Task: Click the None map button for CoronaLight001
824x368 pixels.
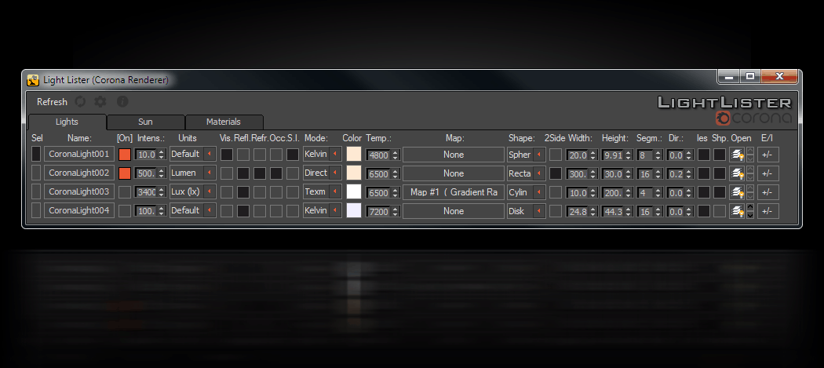Action: tap(454, 155)
